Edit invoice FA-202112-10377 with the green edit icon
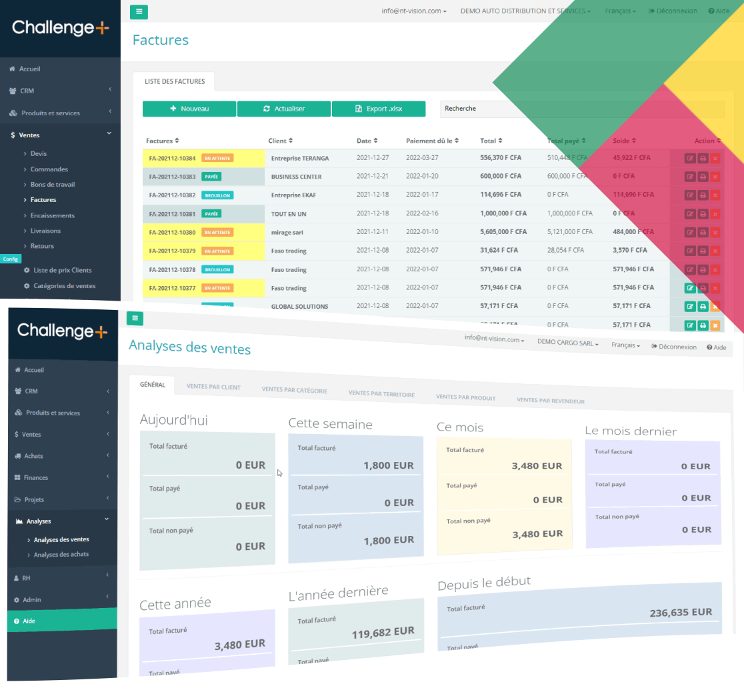Screen dimensions: 744x694 (690, 288)
